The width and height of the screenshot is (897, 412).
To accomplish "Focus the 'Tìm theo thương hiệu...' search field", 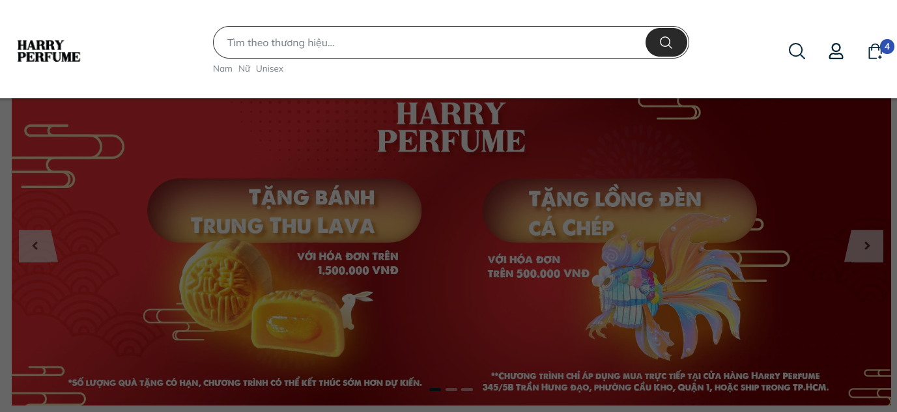I will [430, 42].
